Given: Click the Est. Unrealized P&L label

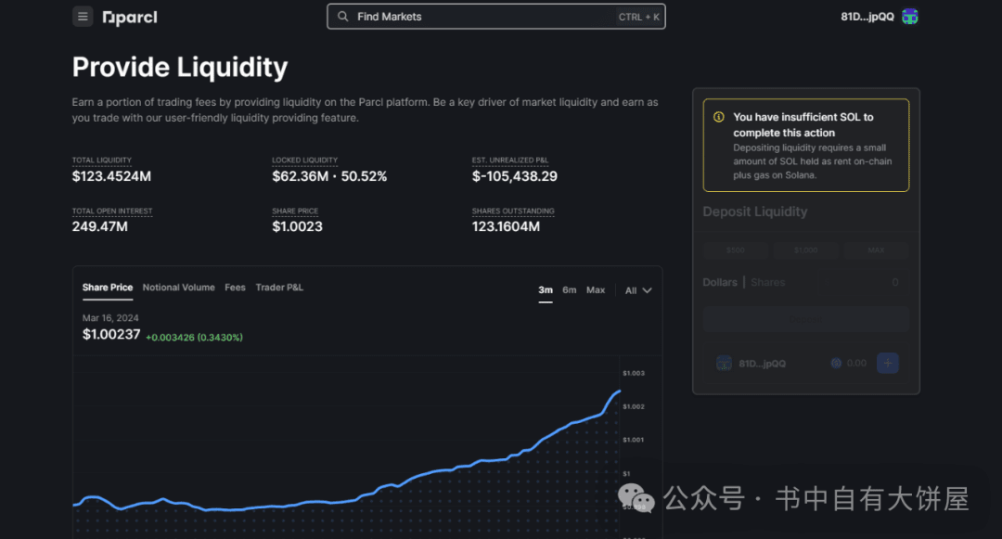Looking at the screenshot, I should (x=510, y=160).
